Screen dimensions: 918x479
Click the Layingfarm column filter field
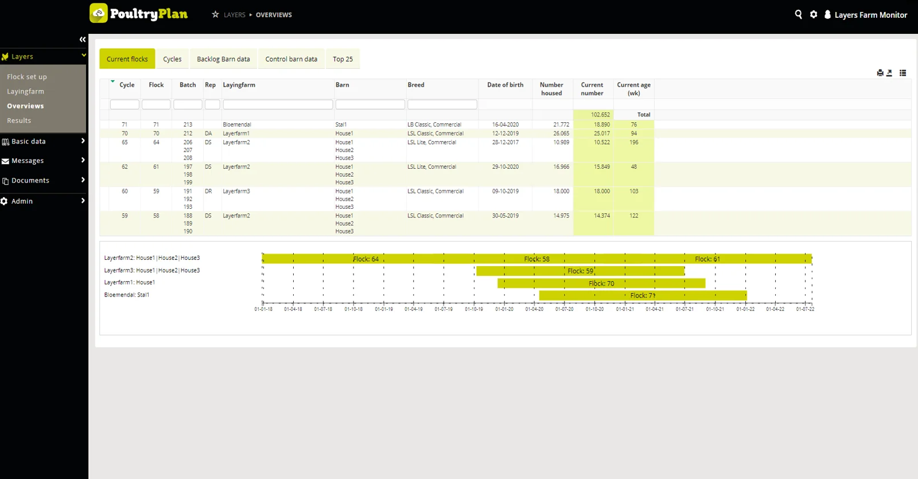tap(278, 104)
